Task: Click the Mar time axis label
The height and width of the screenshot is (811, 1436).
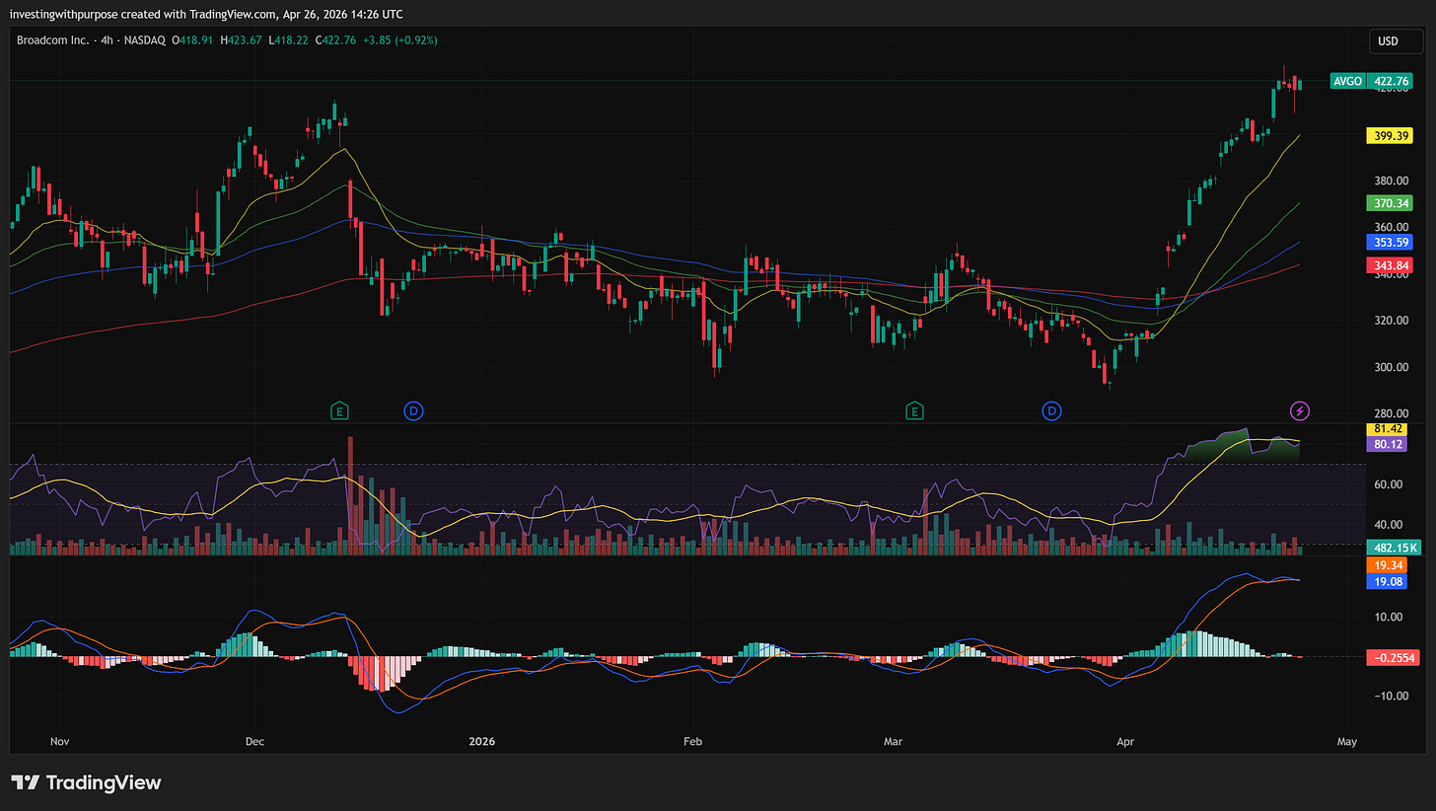Action: [894, 741]
